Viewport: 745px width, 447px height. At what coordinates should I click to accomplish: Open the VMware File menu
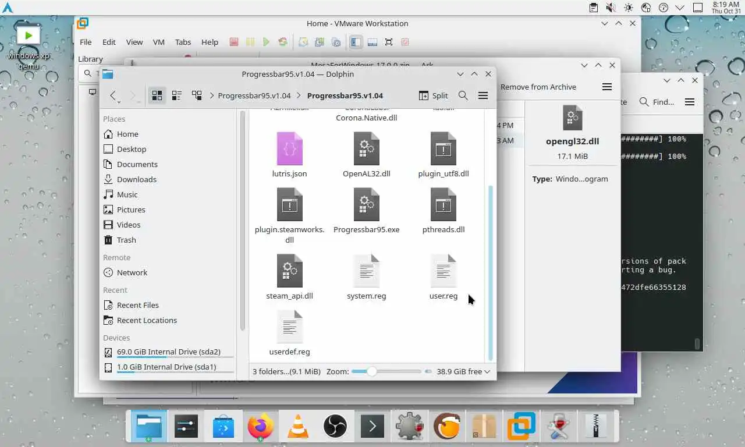(x=86, y=42)
